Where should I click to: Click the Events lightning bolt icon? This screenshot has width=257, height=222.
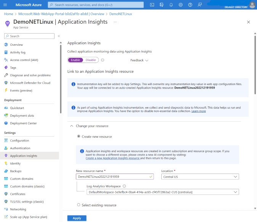click(x=6, y=90)
